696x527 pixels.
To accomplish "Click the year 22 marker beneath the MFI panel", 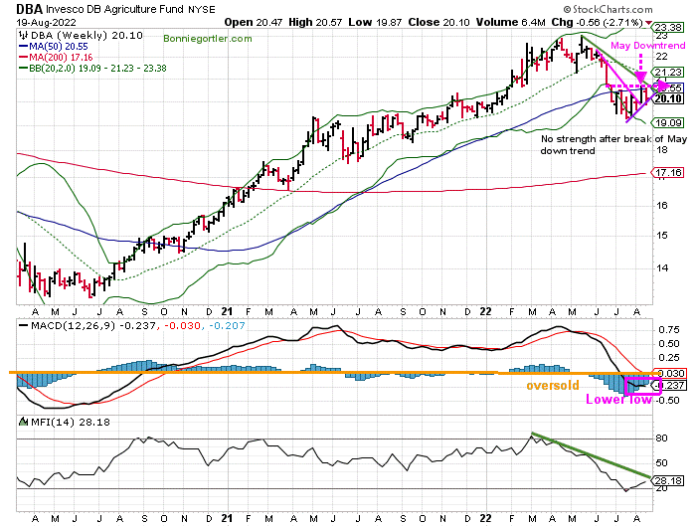I will tap(485, 518).
